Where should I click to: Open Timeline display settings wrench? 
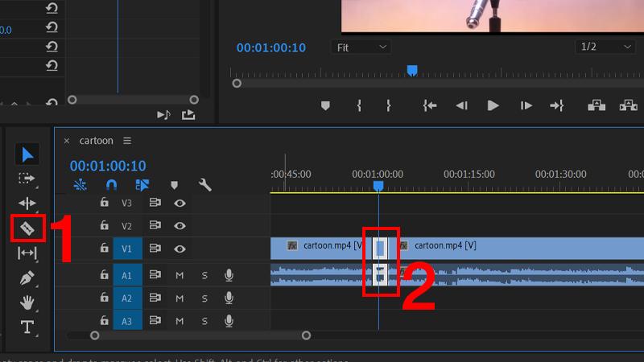[x=205, y=185]
